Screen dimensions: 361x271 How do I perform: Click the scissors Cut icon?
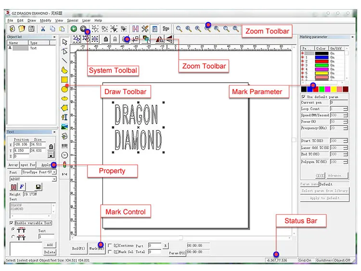pos(43,29)
